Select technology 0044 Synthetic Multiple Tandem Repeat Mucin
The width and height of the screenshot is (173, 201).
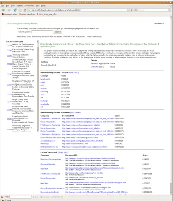[x=9, y=64]
